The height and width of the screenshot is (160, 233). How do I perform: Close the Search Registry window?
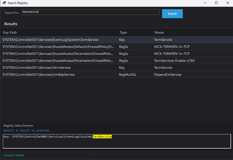click(227, 3)
